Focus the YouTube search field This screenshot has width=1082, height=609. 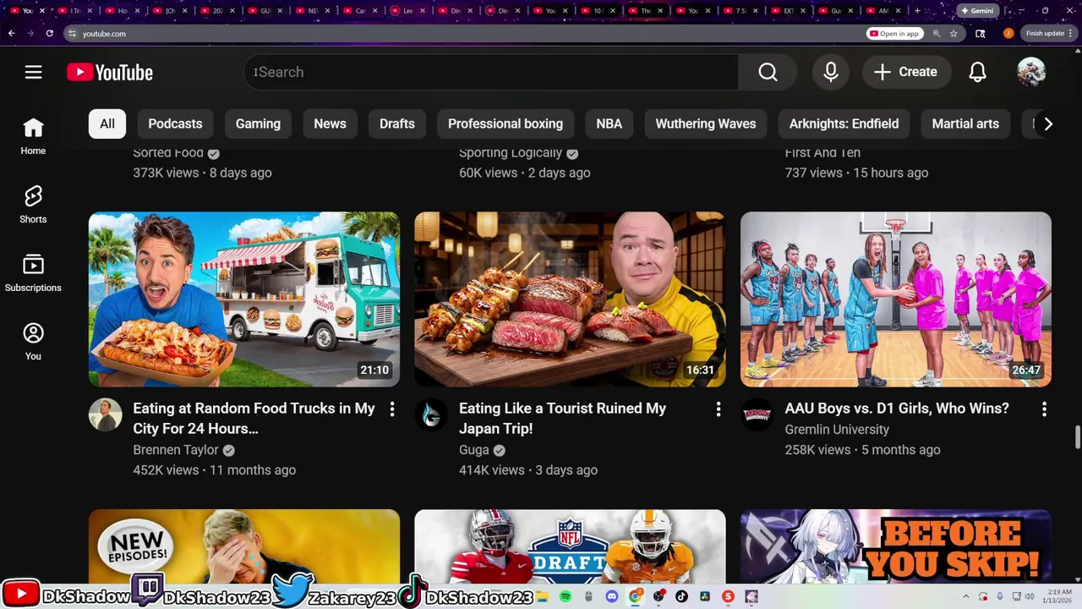click(492, 72)
